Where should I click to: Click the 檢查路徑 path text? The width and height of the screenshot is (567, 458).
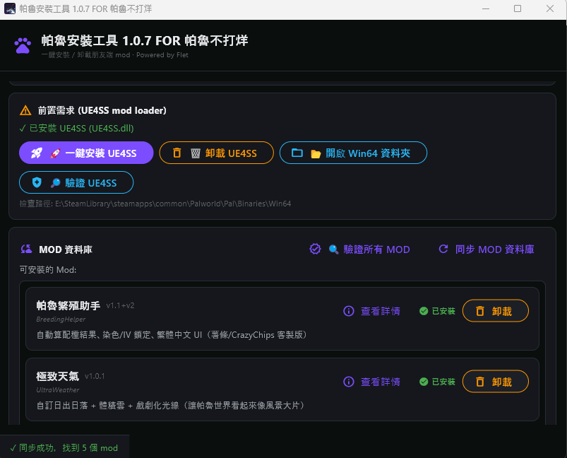(155, 204)
